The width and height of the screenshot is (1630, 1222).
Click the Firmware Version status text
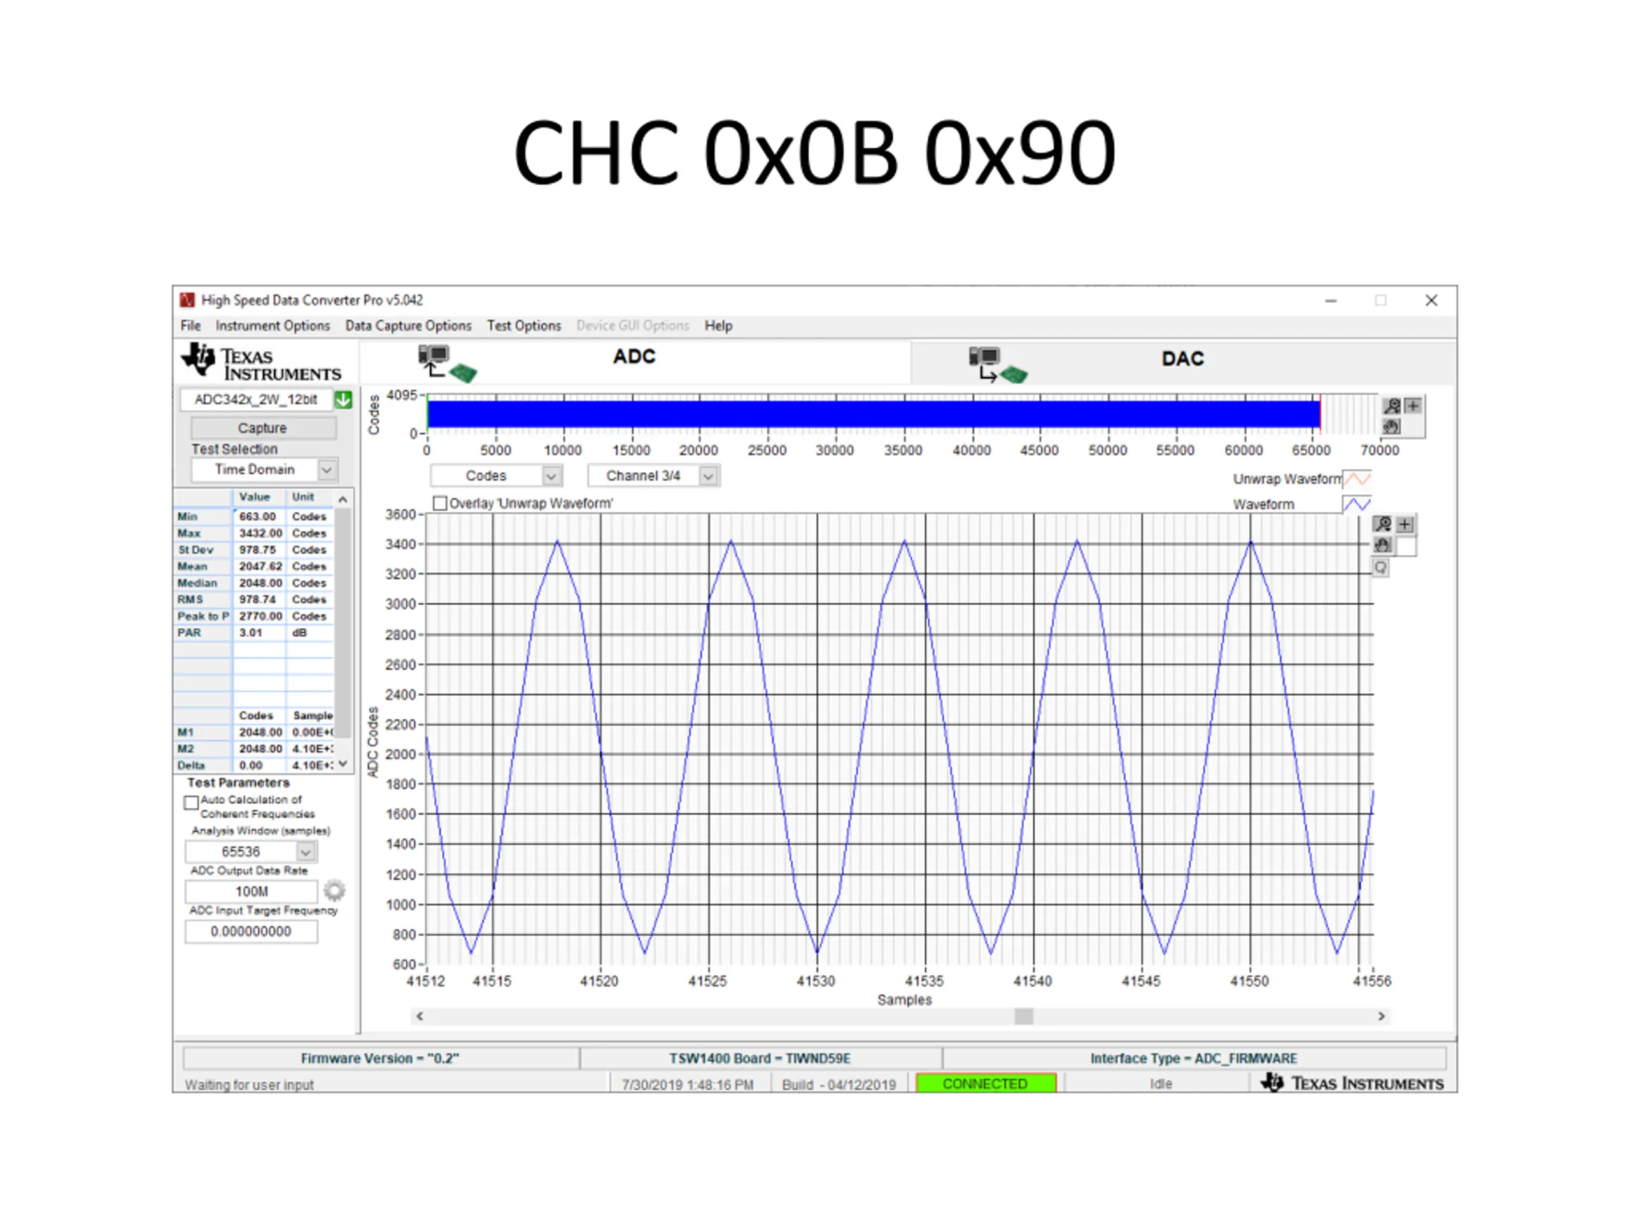380,1058
